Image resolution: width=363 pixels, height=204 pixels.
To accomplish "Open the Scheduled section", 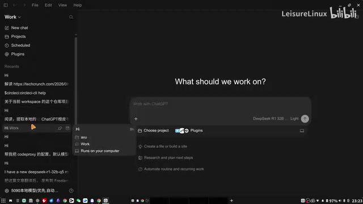I will click(18, 45).
